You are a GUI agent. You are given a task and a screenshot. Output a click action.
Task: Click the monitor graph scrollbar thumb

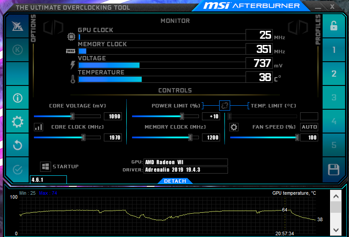[336, 207]
